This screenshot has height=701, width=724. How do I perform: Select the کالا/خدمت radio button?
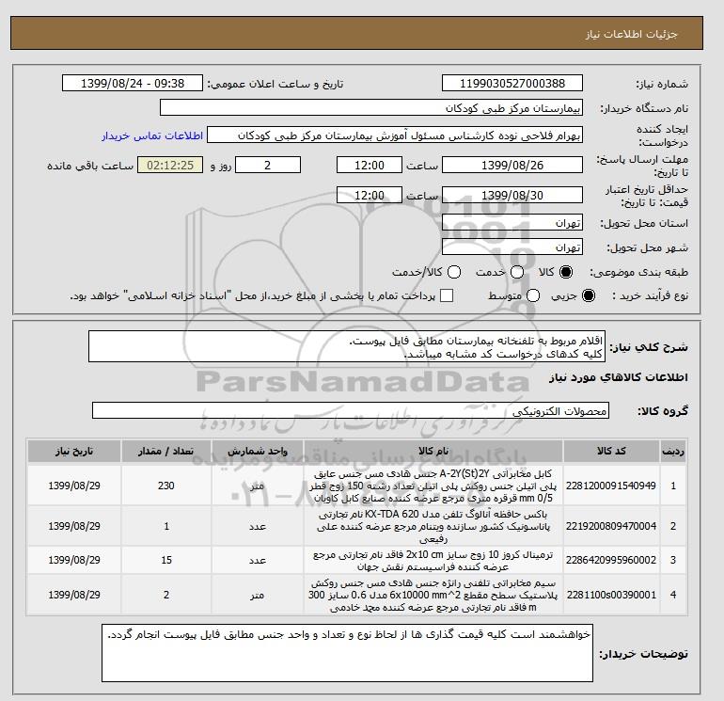[x=454, y=272]
